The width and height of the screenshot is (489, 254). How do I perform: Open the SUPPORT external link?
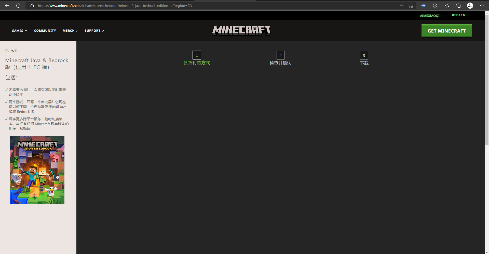(x=94, y=31)
